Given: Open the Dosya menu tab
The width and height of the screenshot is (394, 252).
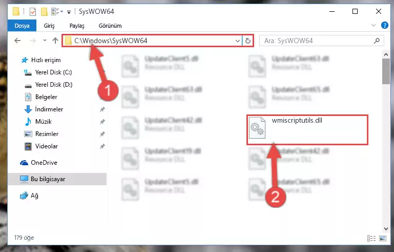Looking at the screenshot, I should (x=22, y=26).
